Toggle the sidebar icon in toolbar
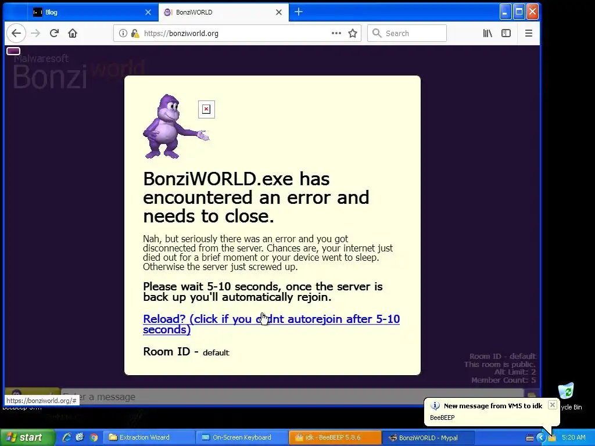Screen dimensions: 595x446 point(506,33)
